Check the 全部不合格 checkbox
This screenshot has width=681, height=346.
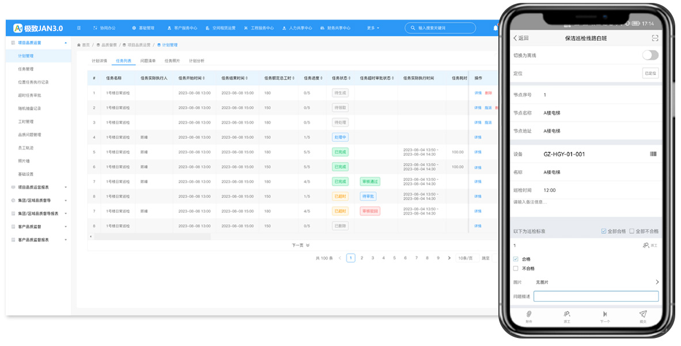632,231
